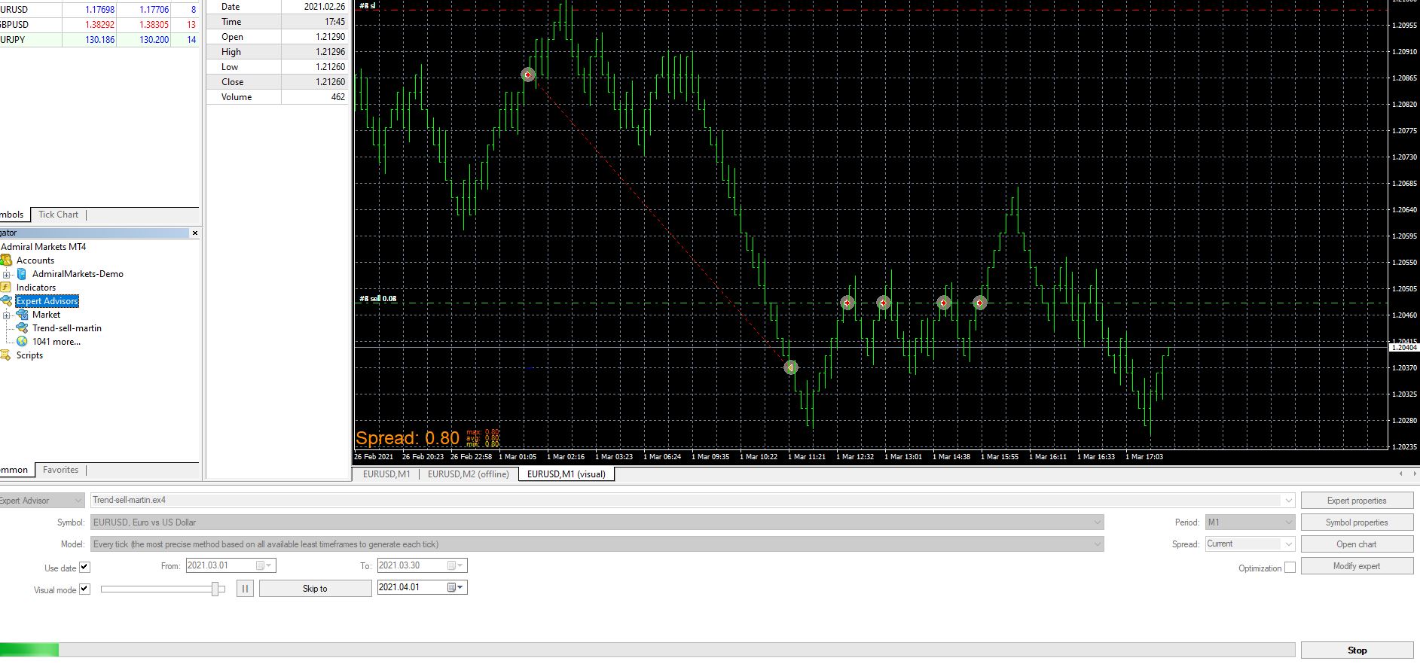
Task: Click the Trend-sell-martin expert icon
Action: point(23,328)
